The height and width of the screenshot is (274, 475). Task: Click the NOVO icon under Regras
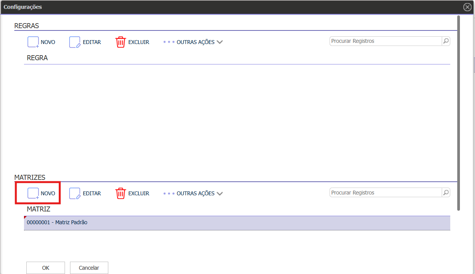(33, 42)
